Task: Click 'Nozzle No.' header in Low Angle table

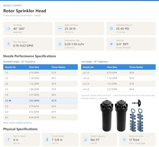Action: coord(88,67)
